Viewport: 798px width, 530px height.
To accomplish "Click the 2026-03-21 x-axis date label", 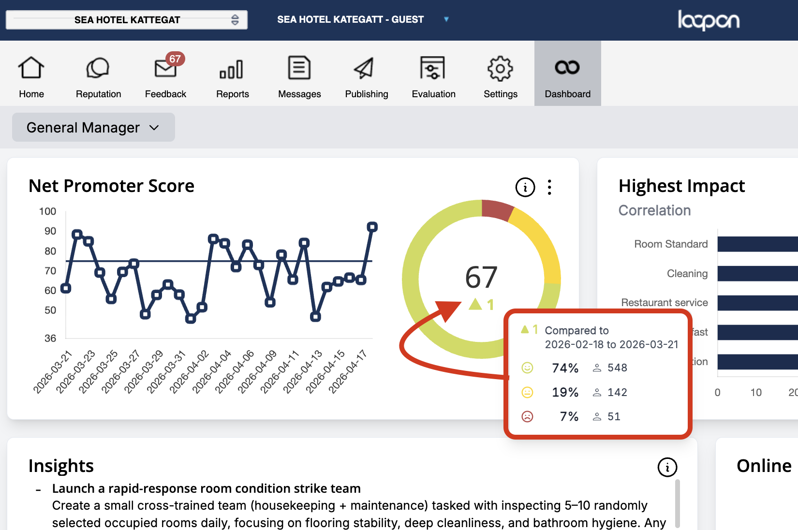I will 52,372.
